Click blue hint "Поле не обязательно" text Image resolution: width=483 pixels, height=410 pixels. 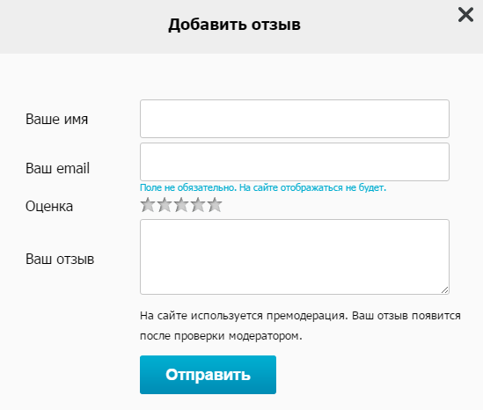point(188,187)
